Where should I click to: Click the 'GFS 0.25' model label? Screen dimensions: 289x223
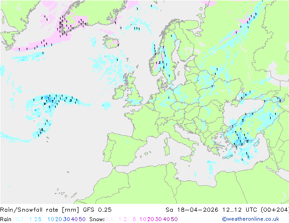[x=97, y=210]
